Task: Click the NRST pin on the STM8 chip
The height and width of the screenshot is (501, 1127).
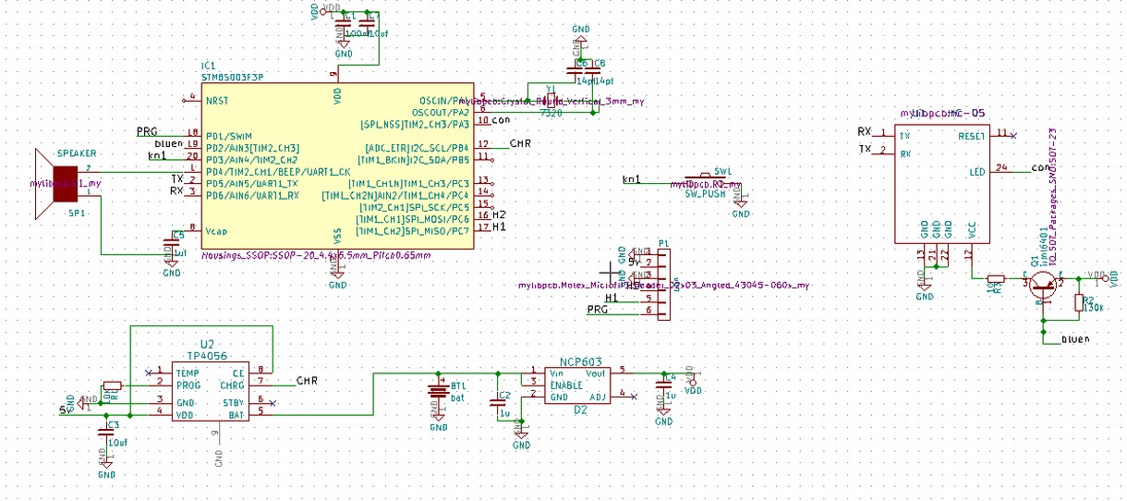Action: click(x=216, y=100)
